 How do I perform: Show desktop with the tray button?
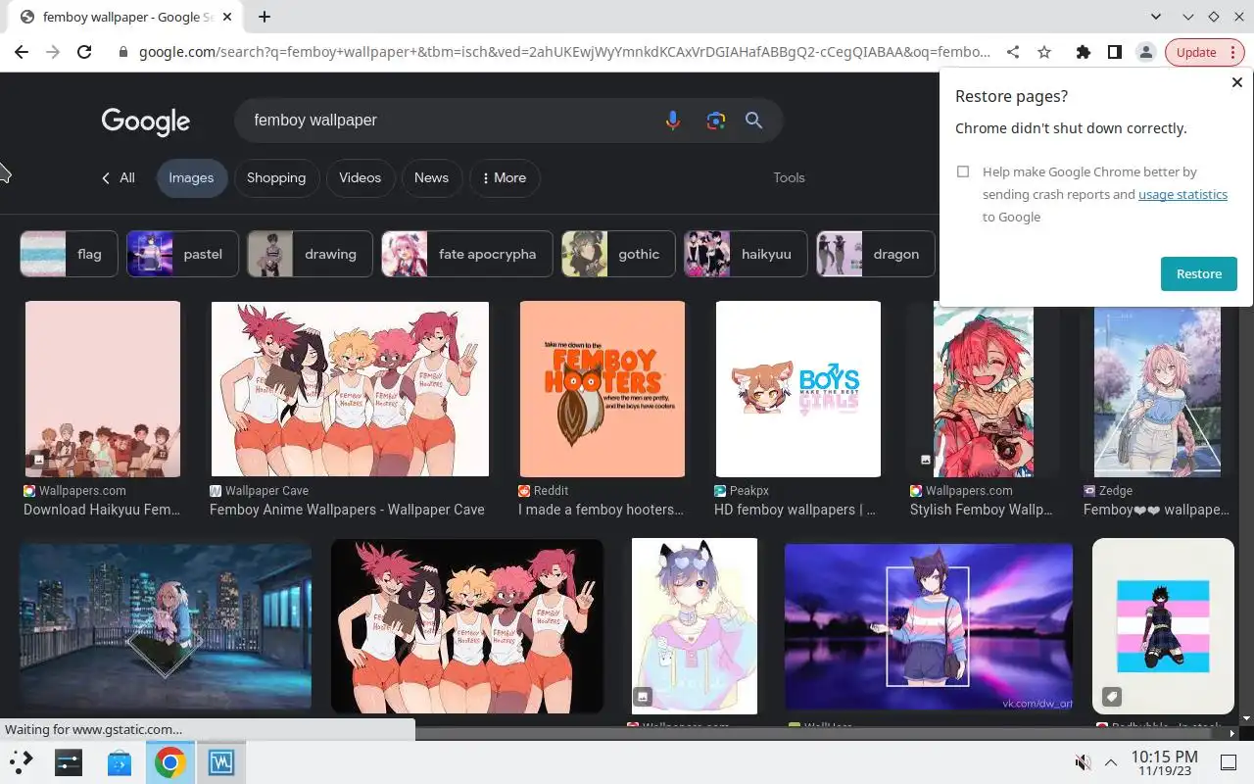tap(1229, 762)
